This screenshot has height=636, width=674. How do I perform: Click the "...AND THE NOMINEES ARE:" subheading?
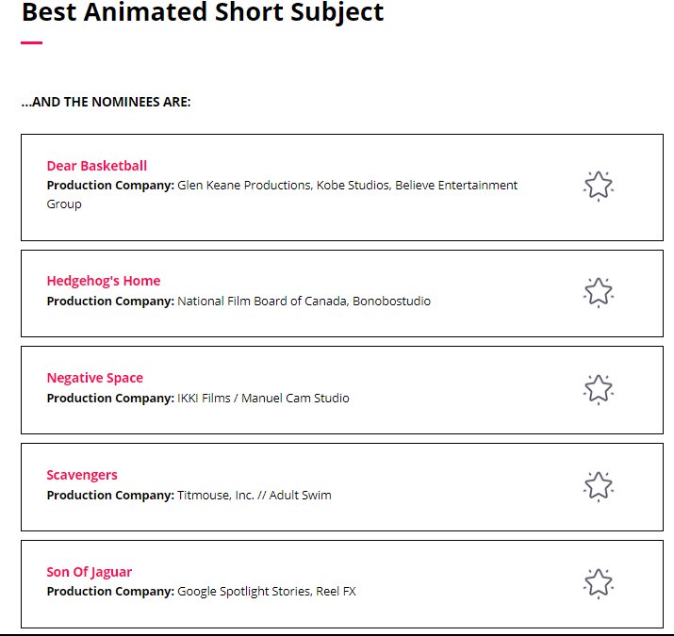click(x=106, y=102)
